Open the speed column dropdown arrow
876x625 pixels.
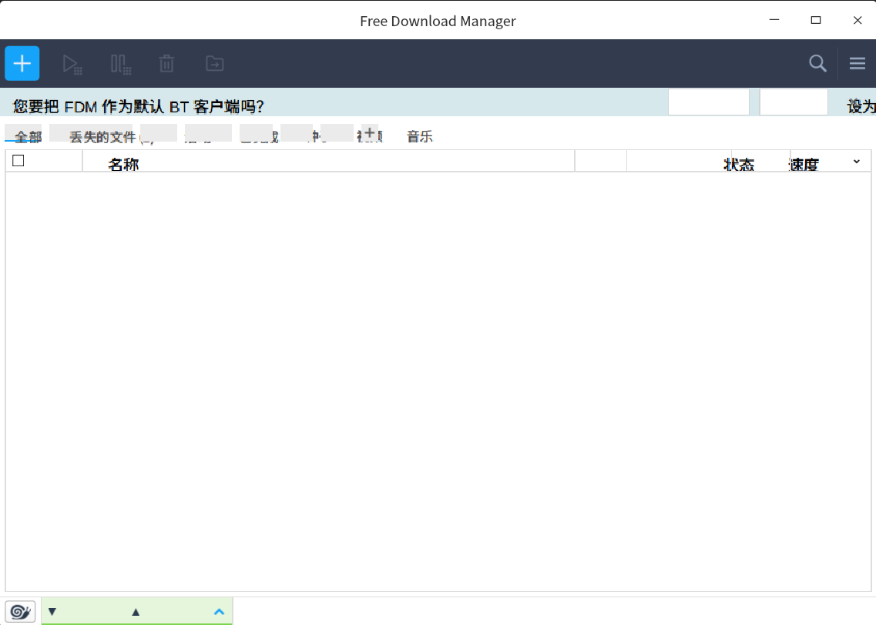[x=856, y=162]
